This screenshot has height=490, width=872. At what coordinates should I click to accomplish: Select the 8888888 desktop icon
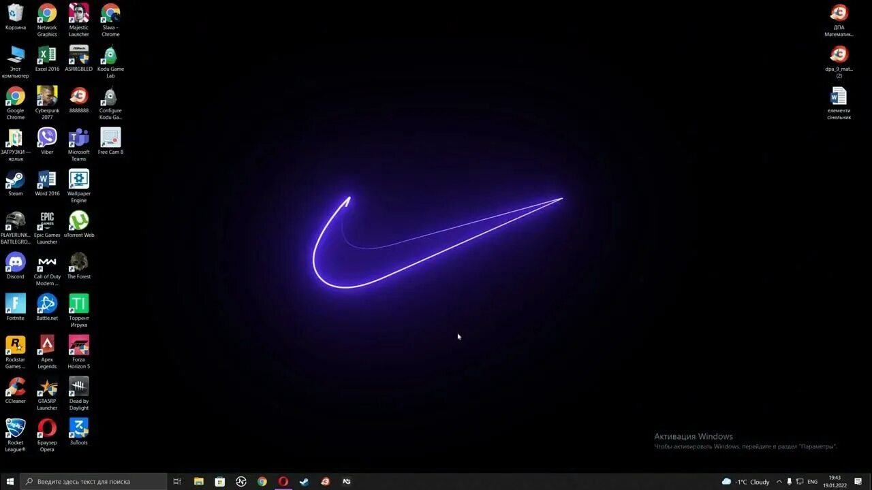[79, 100]
